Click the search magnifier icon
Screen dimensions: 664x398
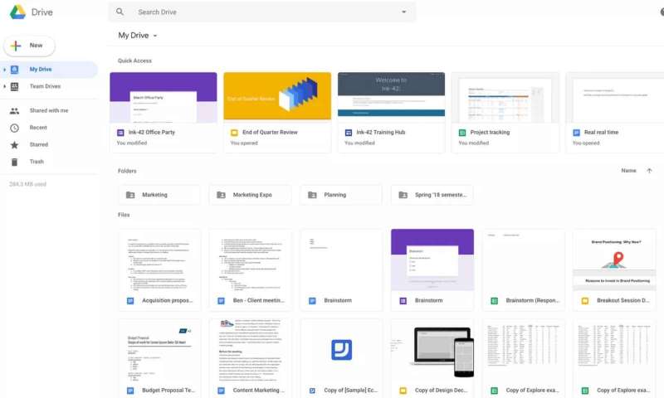click(x=120, y=12)
